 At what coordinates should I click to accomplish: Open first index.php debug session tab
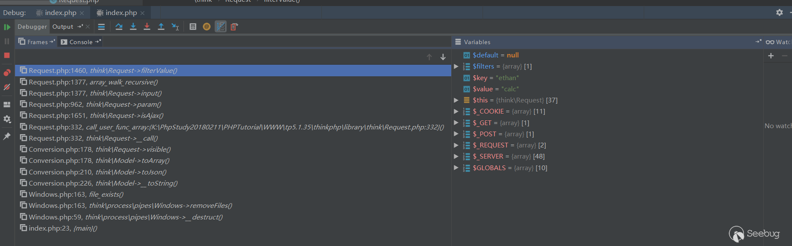(x=61, y=13)
